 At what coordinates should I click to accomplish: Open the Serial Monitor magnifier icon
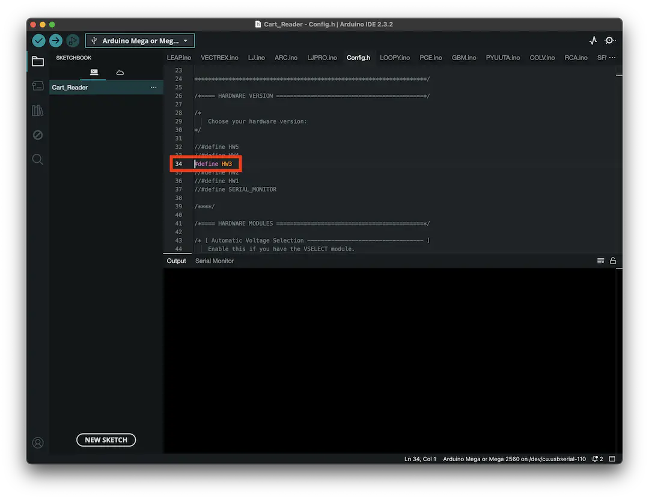point(610,41)
